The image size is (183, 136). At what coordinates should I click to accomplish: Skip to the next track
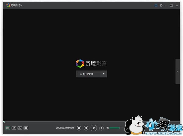click(102, 128)
